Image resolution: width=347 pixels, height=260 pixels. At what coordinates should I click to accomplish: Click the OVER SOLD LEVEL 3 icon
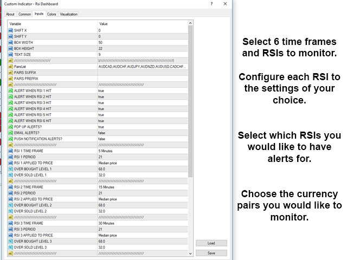pos(11,248)
